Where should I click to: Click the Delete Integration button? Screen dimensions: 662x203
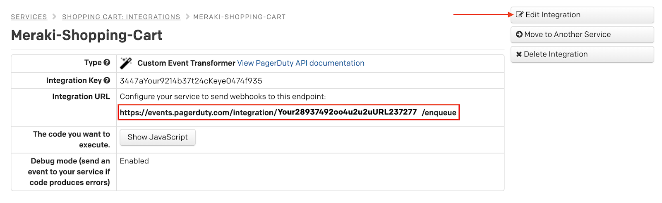[x=582, y=54]
